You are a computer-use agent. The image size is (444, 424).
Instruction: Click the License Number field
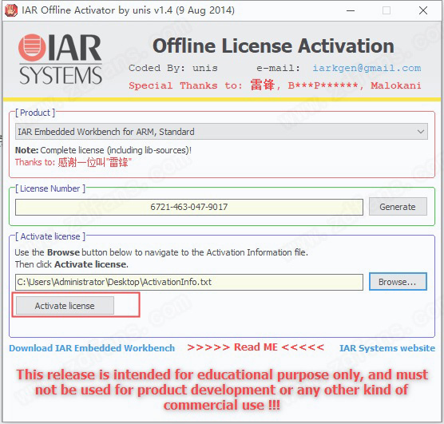pyautogui.click(x=189, y=207)
